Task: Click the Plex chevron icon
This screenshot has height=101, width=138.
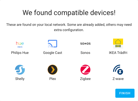Action: click(x=53, y=70)
